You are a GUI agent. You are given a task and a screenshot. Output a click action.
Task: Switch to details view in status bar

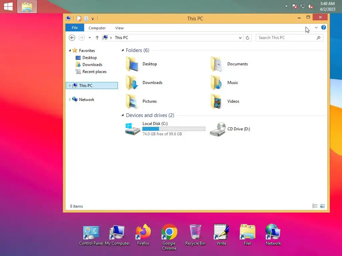315,206
